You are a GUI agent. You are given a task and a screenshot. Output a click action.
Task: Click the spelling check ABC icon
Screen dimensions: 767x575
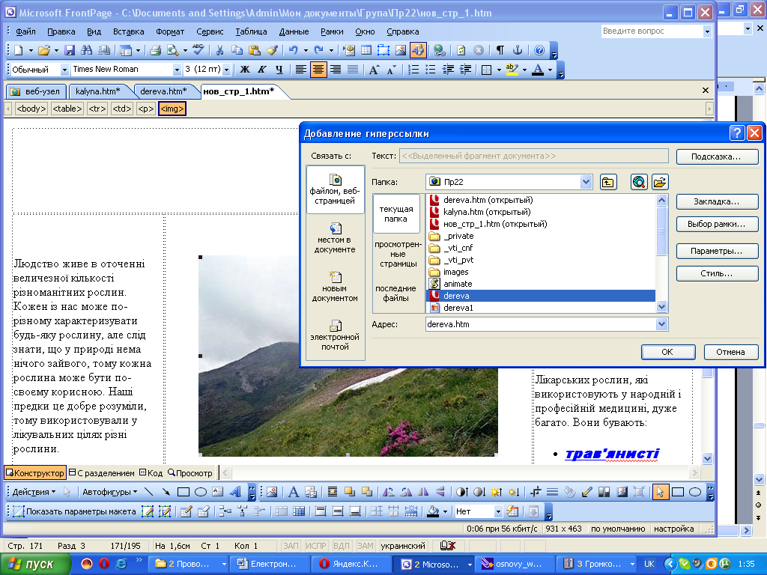click(x=198, y=50)
